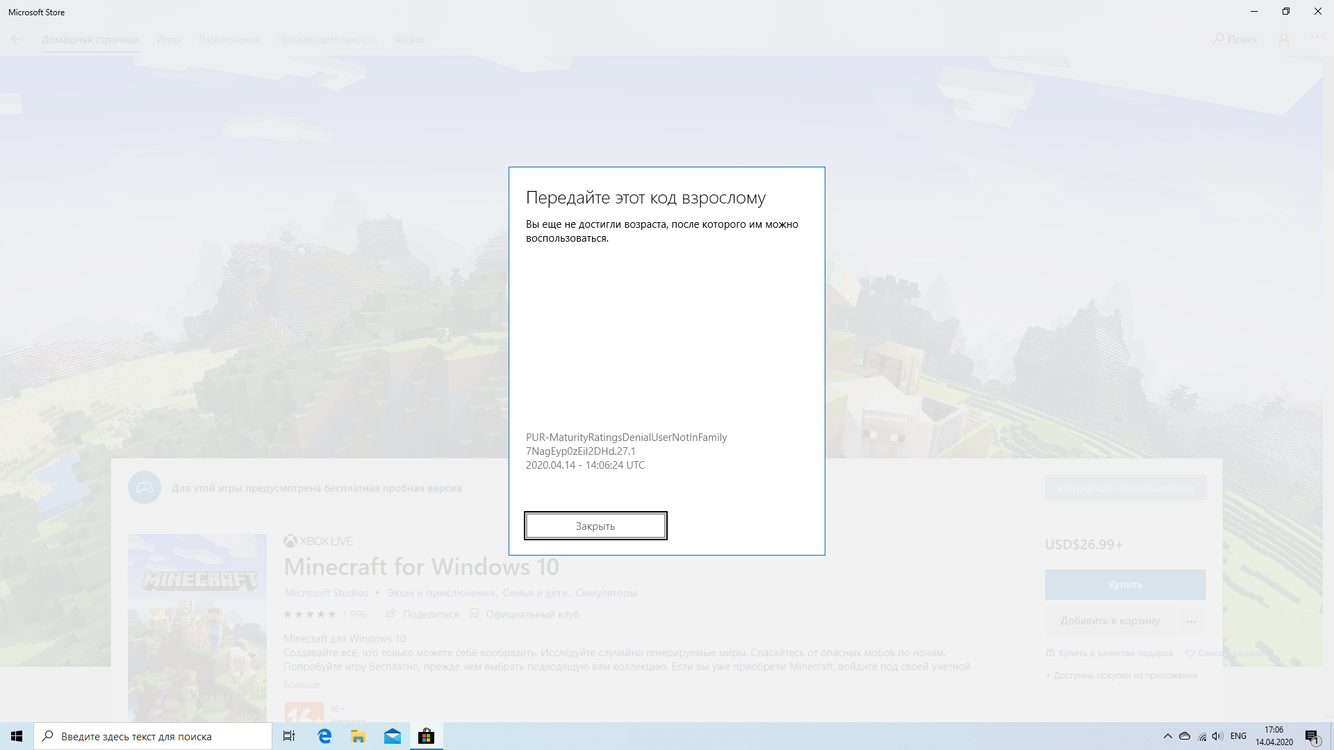Restore down the Microsoft Store window
Image resolution: width=1334 pixels, height=750 pixels.
coord(1286,11)
